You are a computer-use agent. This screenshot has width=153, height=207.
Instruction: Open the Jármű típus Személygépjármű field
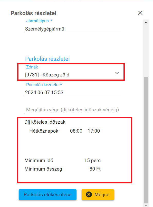coord(73,29)
